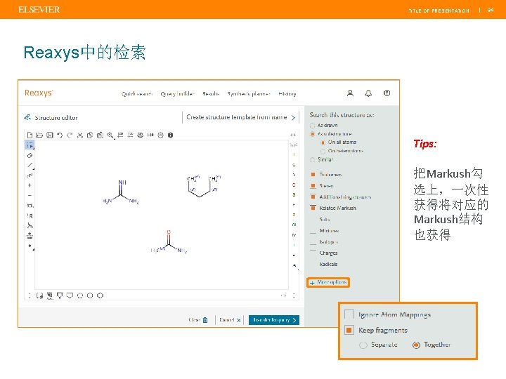The width and height of the screenshot is (506, 379).
Task: Pick the carbon 'C' atom button
Action: click(x=294, y=165)
